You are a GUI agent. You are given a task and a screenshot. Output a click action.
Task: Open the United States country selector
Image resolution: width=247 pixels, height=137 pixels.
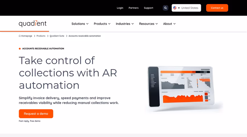186,8
